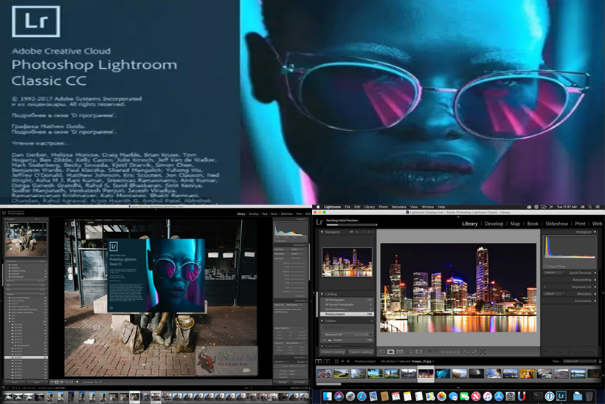Click the Lightroom Classic CC splash screen

pos(156,275)
